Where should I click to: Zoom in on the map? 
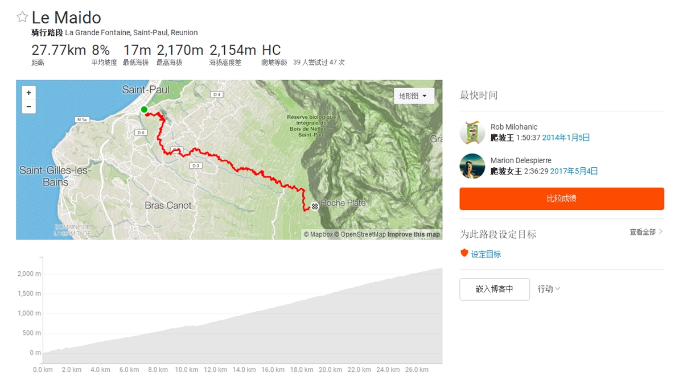point(28,93)
